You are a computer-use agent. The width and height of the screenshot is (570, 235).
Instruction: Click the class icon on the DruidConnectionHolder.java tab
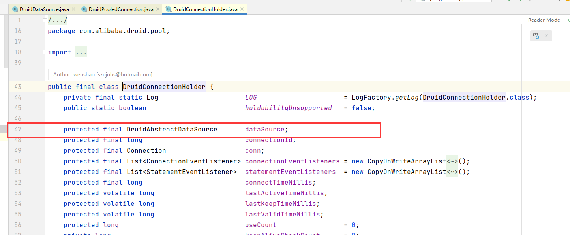point(169,9)
